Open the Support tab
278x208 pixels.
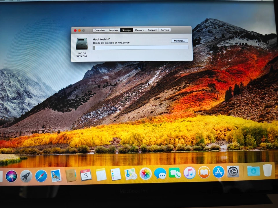pos(152,30)
